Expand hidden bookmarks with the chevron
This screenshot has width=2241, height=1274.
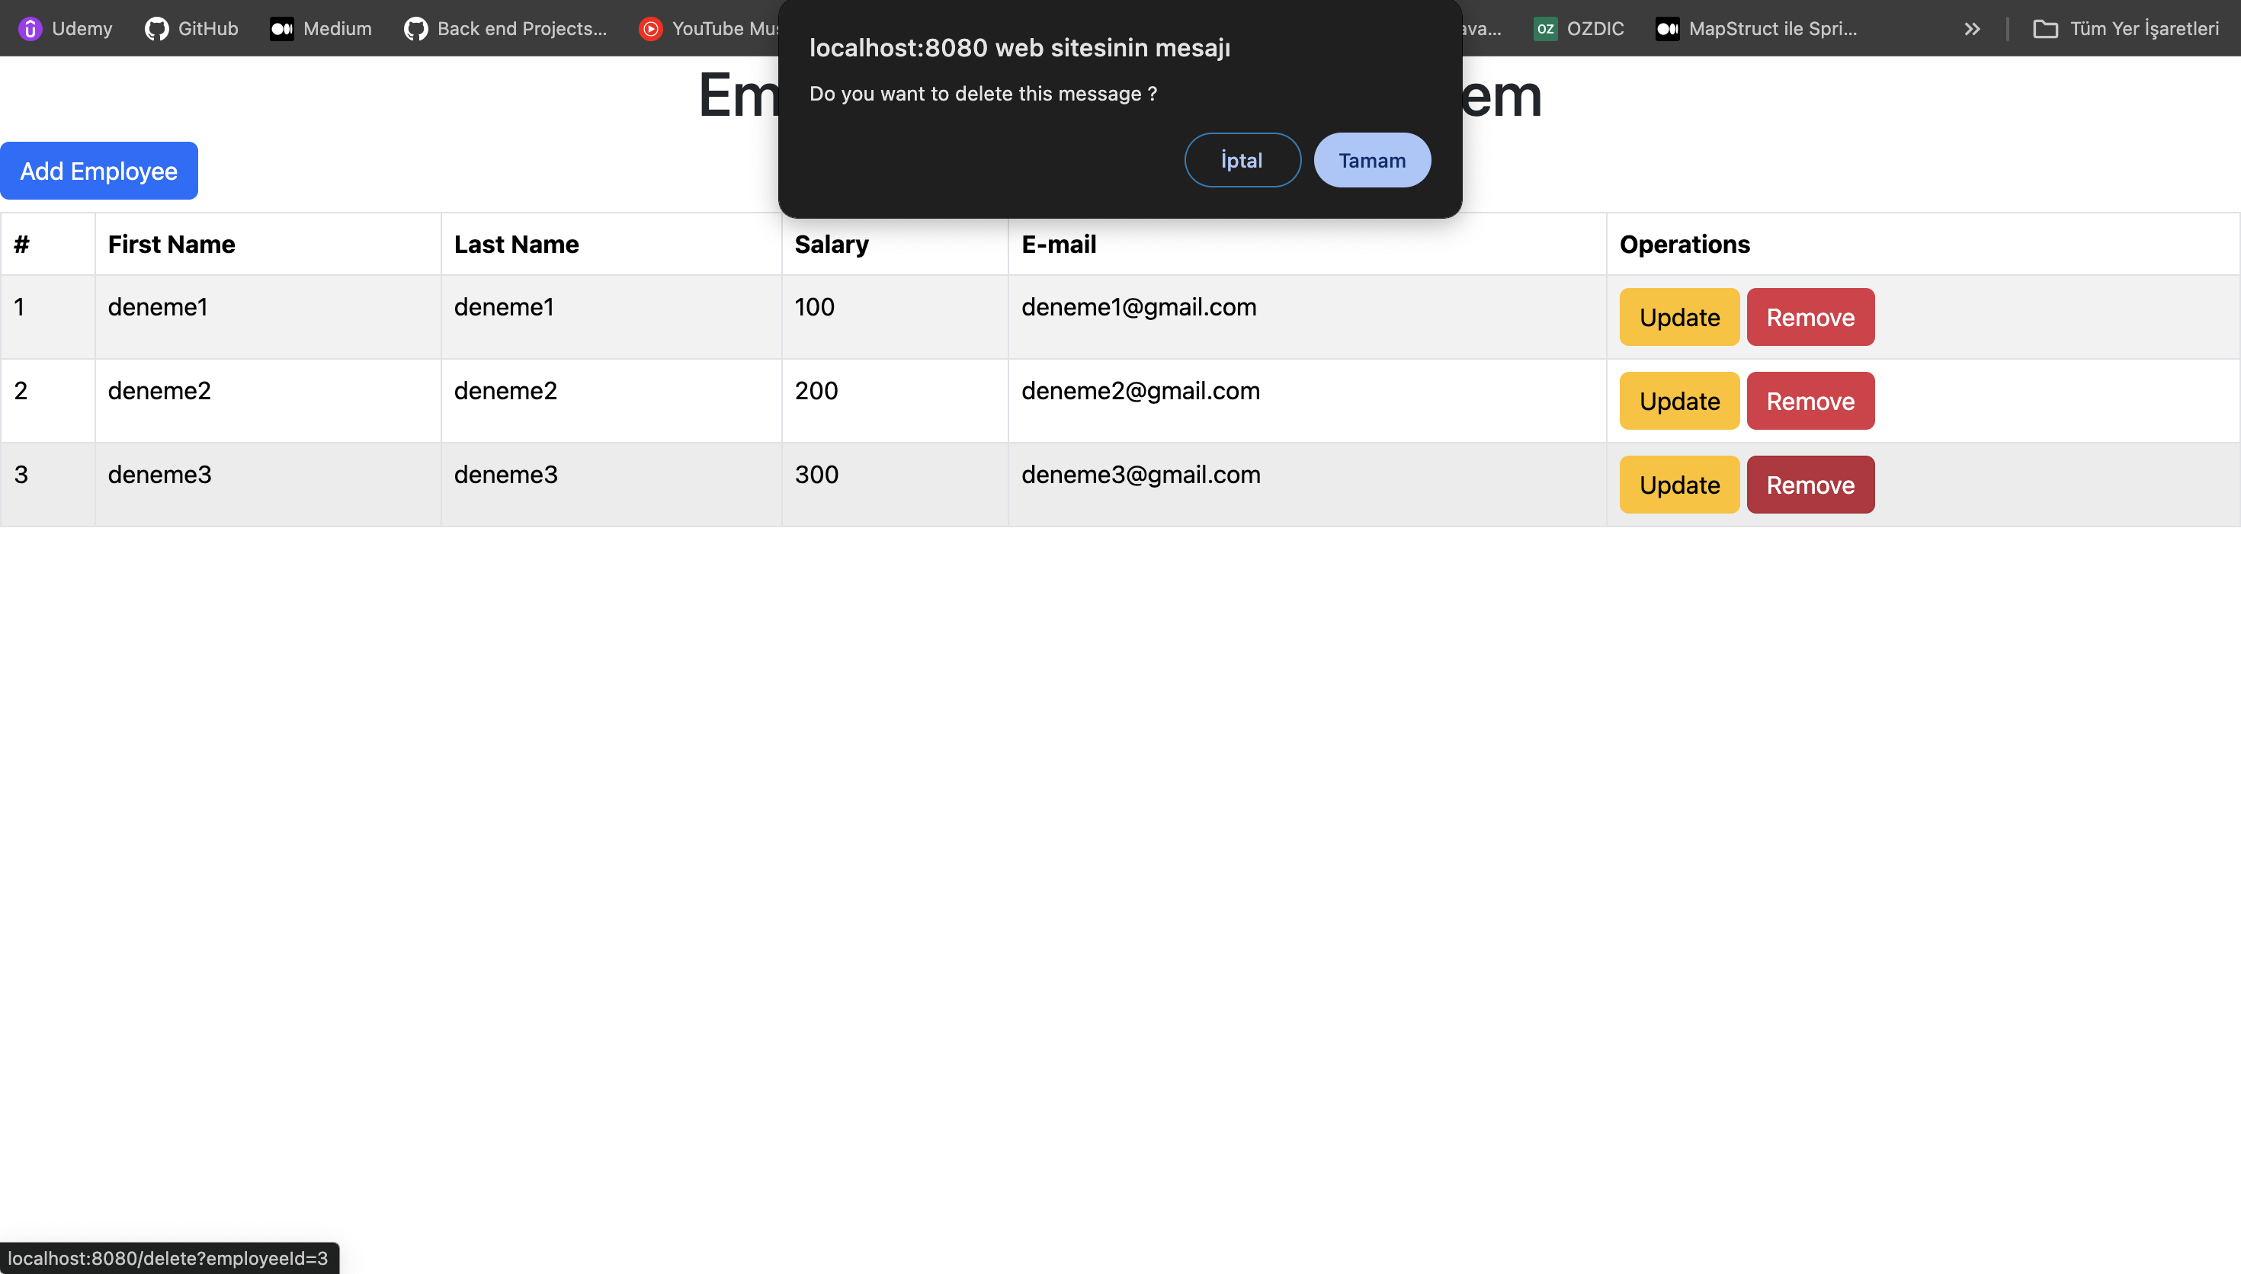(x=1971, y=29)
